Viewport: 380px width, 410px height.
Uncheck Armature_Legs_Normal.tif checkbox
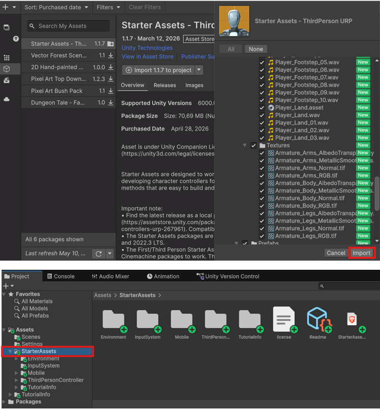tap(262, 228)
